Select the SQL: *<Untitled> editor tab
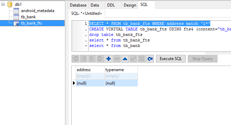This screenshot has height=125, width=231. tap(86, 13)
